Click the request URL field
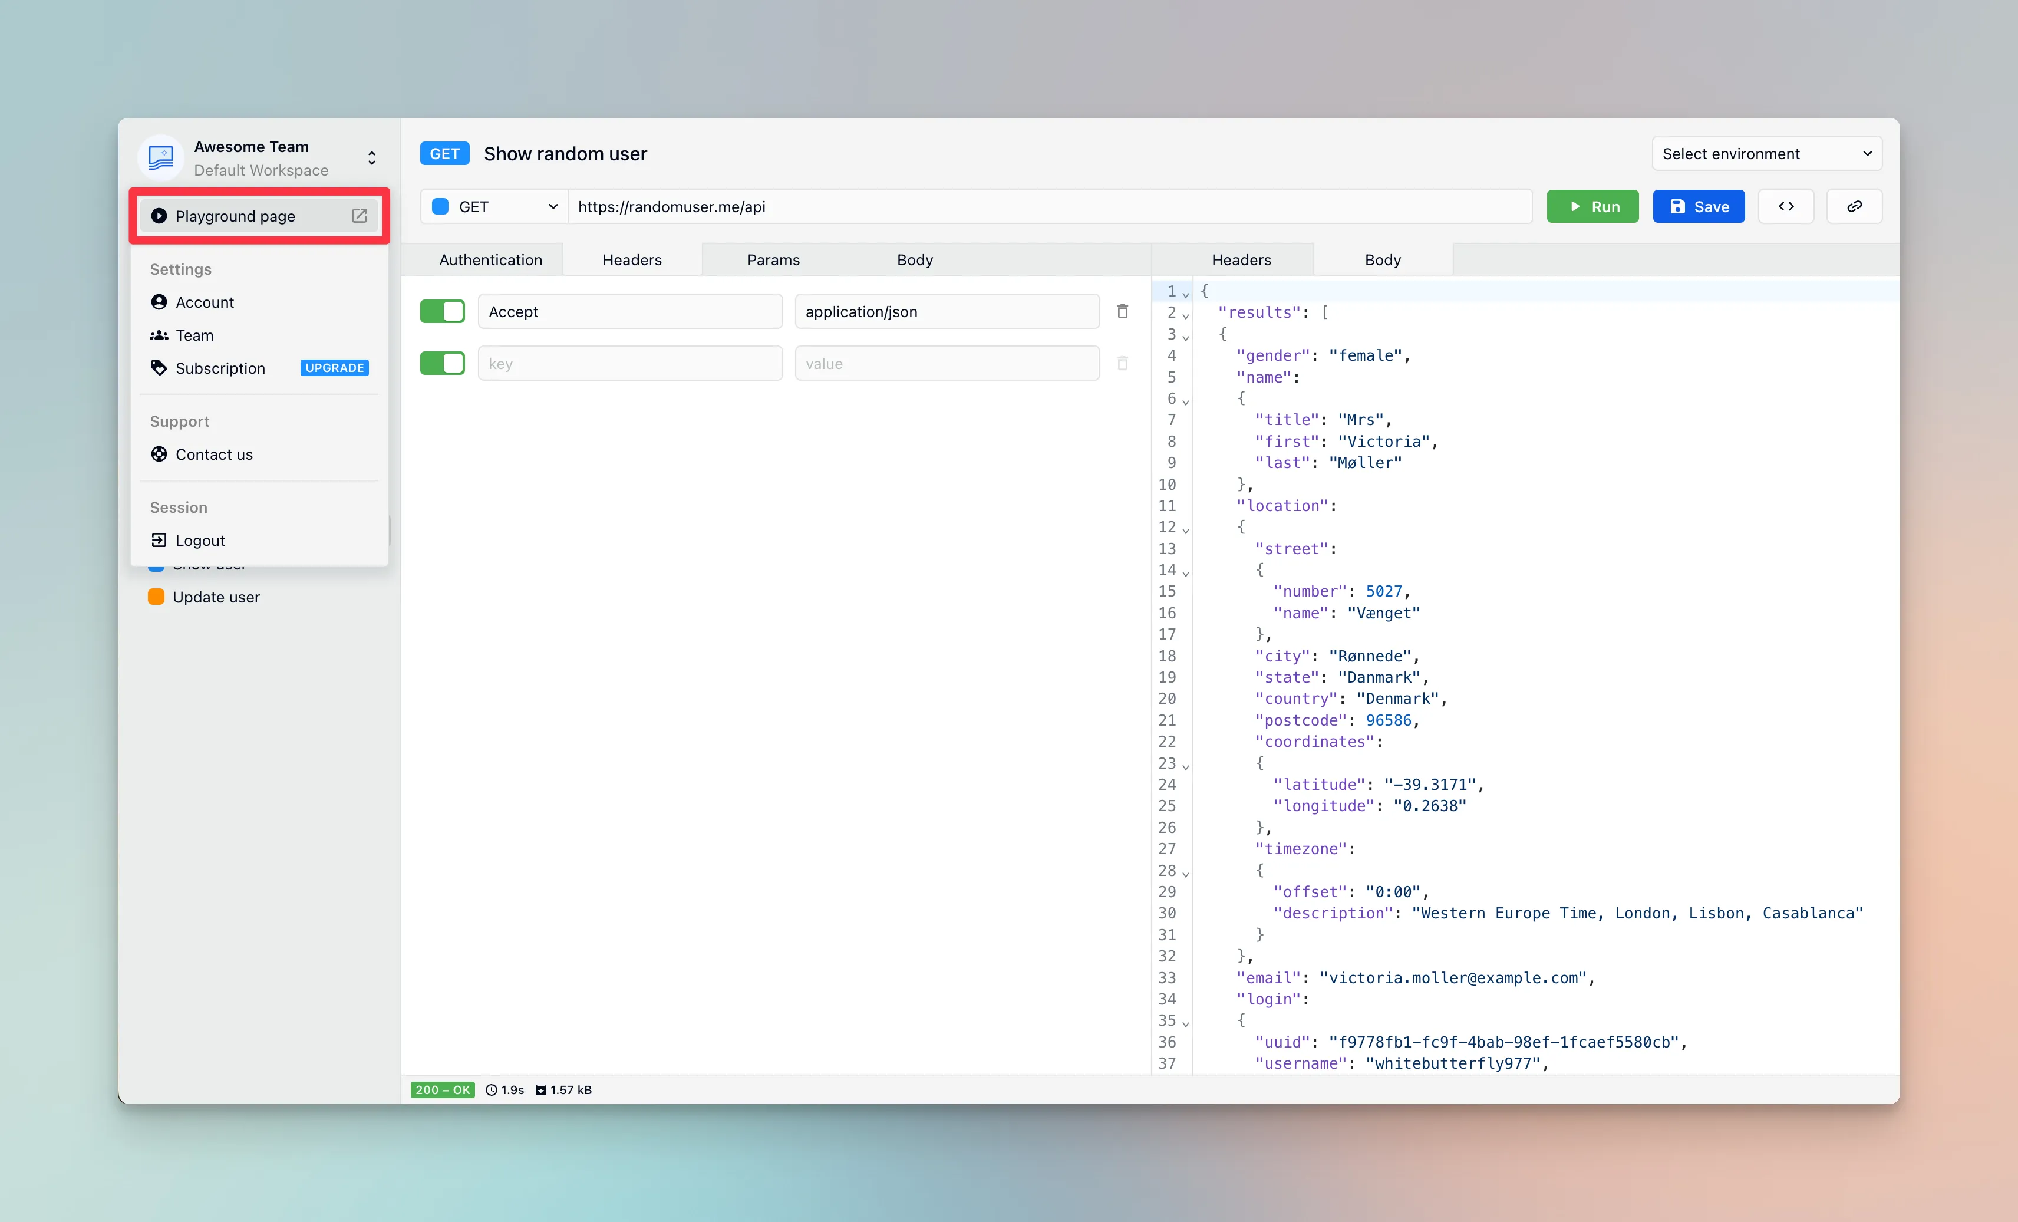The image size is (2018, 1222). pyautogui.click(x=1050, y=206)
